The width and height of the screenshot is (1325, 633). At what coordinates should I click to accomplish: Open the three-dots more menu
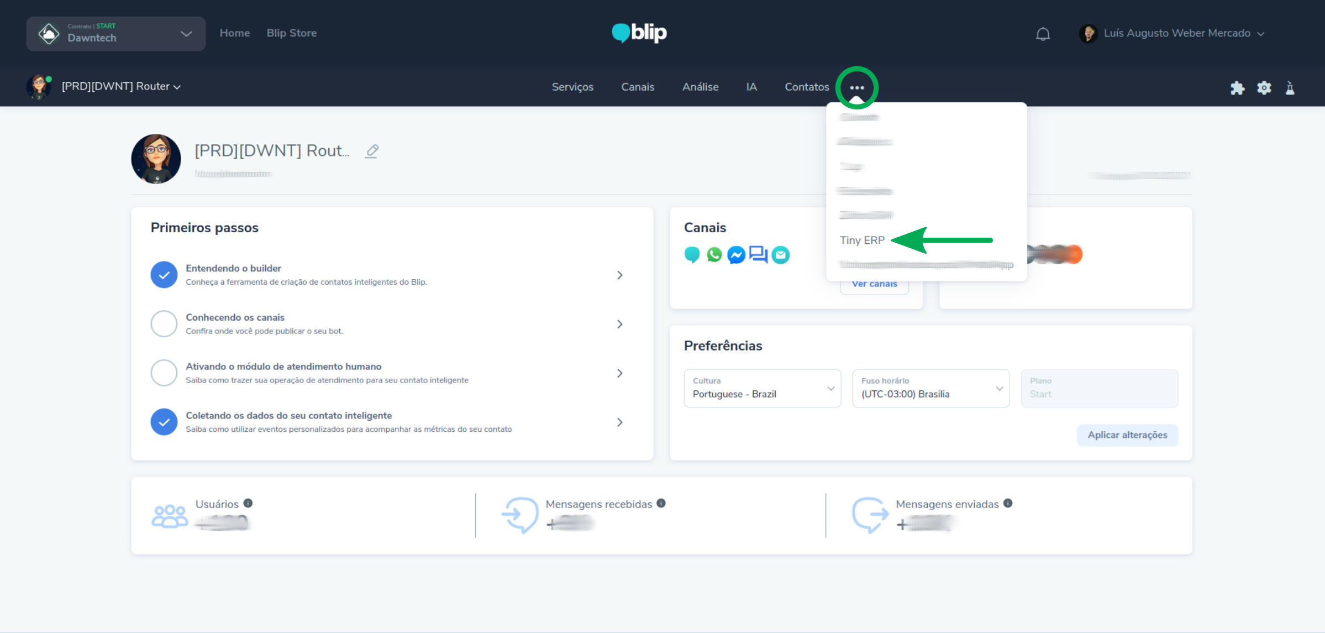coord(857,87)
